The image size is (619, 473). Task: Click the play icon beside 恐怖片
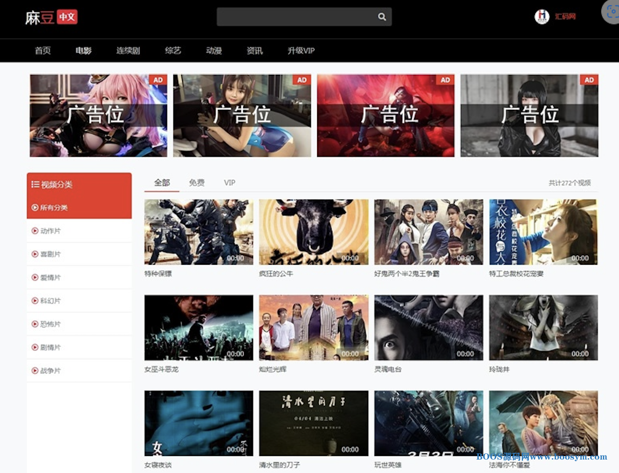35,324
